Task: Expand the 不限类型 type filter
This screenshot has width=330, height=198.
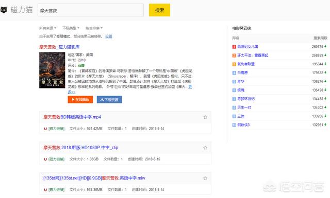Action: coord(71,28)
